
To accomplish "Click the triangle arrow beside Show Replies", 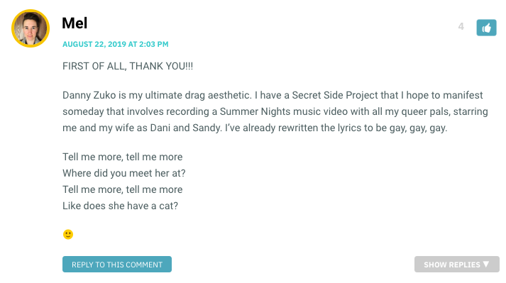I will [x=486, y=264].
